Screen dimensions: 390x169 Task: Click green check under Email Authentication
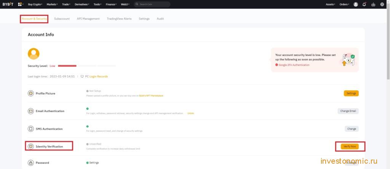pyautogui.click(x=87, y=109)
